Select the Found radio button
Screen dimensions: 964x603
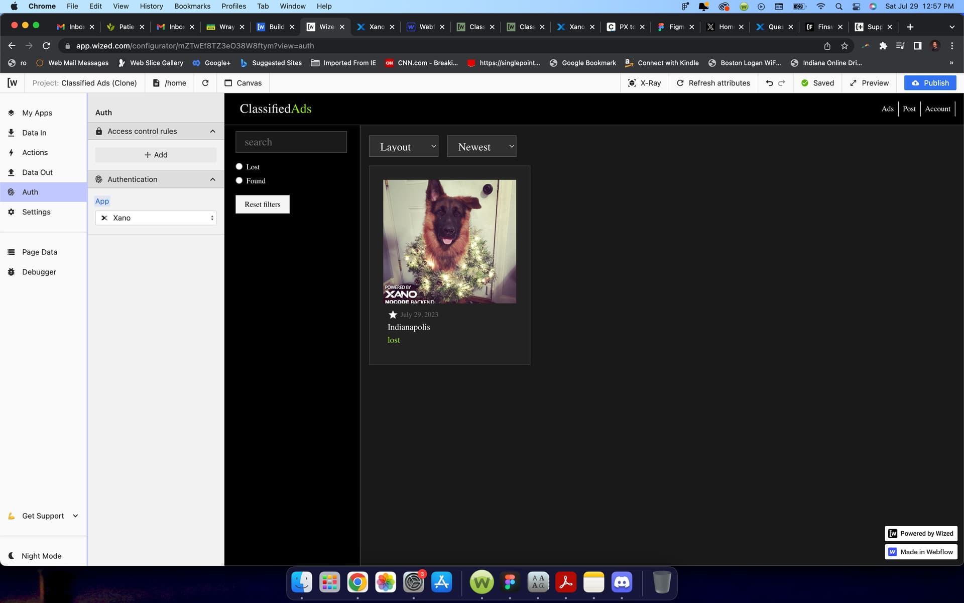point(239,180)
